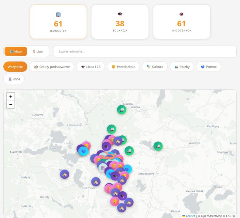The height and width of the screenshot is (218, 240).
Task: Filter by Licea i ZS
Action: [x=91, y=67]
